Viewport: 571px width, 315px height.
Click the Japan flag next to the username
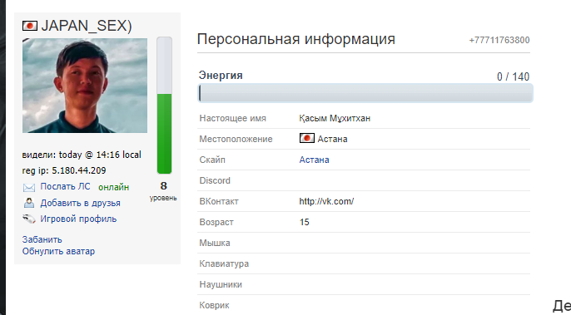[x=29, y=26]
